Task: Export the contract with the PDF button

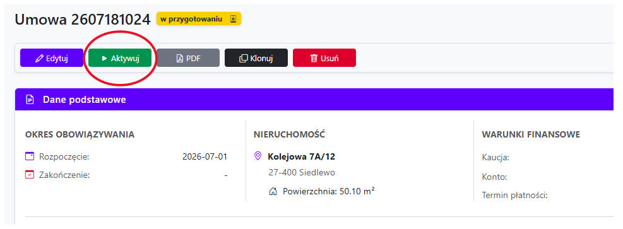Action: [188, 58]
